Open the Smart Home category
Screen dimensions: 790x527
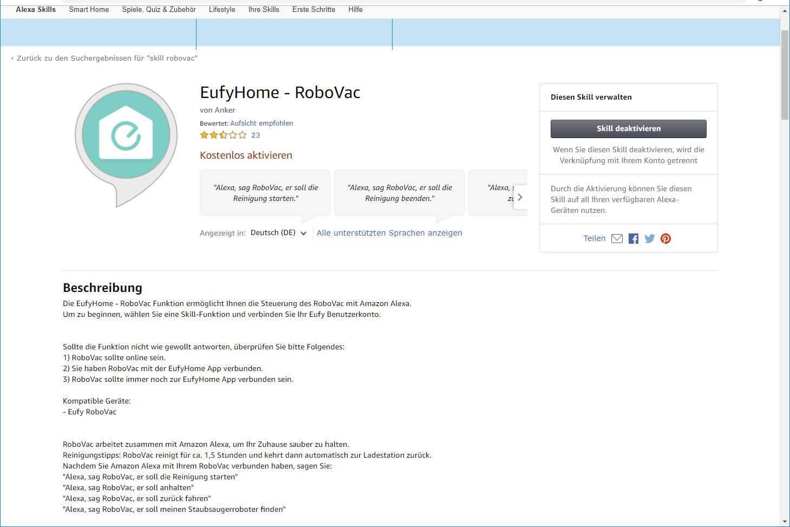click(89, 9)
